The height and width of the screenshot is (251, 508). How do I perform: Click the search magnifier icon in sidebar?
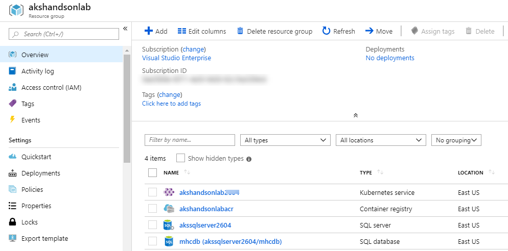[15, 34]
